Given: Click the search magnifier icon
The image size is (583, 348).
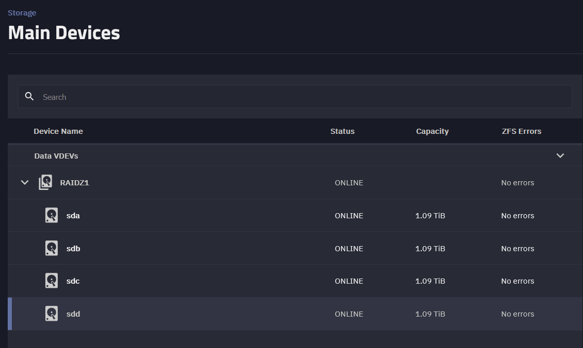Looking at the screenshot, I should 29,97.
